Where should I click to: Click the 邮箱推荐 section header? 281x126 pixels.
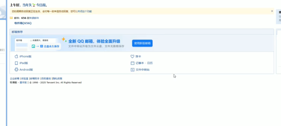17,32
